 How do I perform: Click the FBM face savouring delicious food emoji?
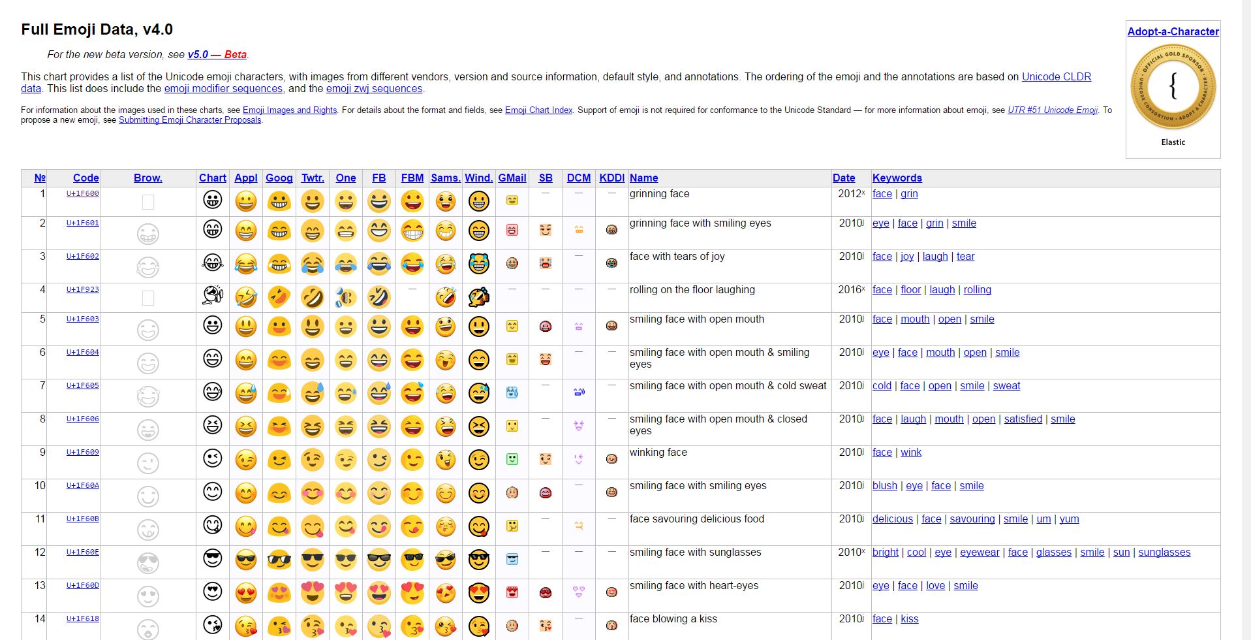(412, 526)
